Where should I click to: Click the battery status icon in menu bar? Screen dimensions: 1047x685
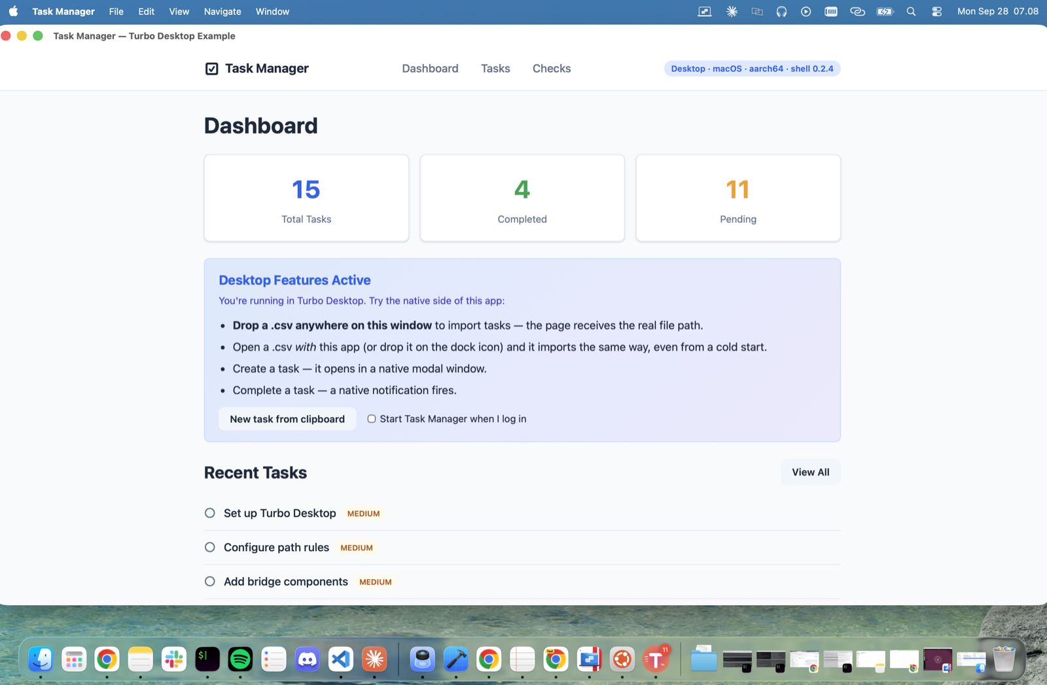(x=885, y=12)
